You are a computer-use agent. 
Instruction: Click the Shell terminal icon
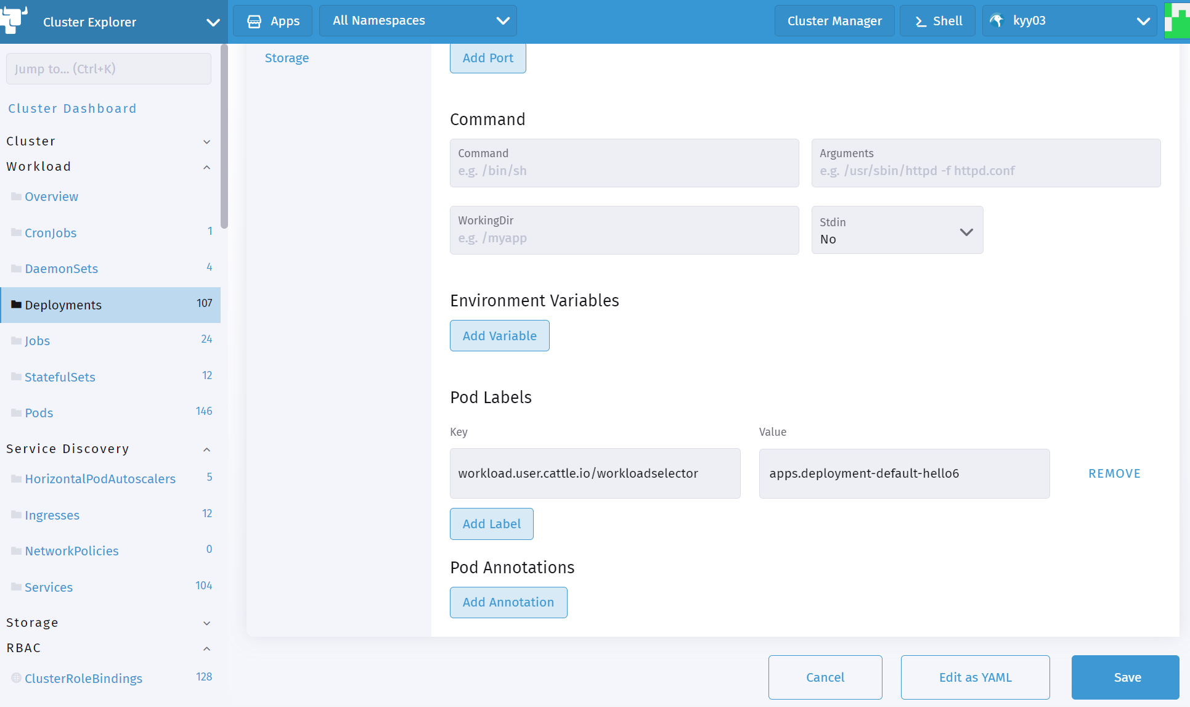click(921, 22)
